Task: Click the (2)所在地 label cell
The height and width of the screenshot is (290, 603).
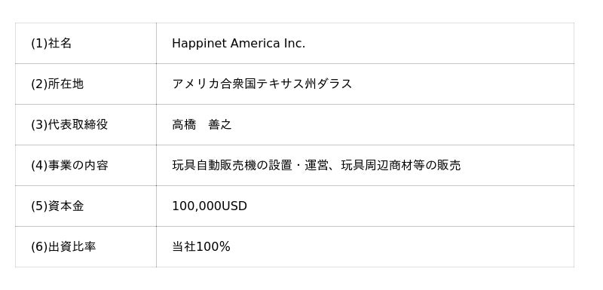Action: (x=86, y=84)
